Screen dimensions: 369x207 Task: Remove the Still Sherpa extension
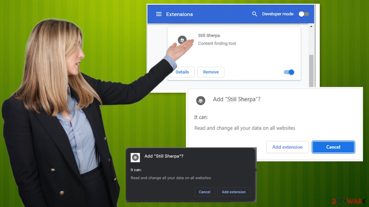[x=211, y=72]
